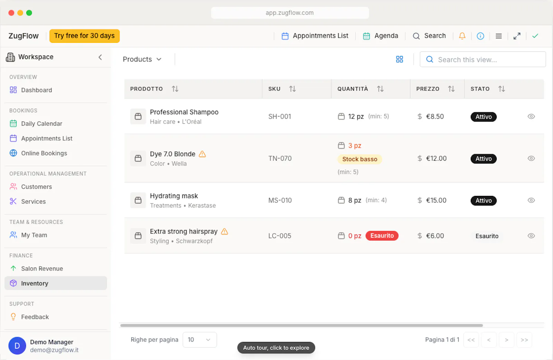Click the box icon next to 0 pz

click(341, 236)
